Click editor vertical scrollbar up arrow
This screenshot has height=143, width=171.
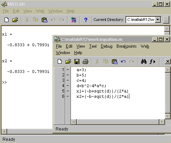click(x=167, y=70)
